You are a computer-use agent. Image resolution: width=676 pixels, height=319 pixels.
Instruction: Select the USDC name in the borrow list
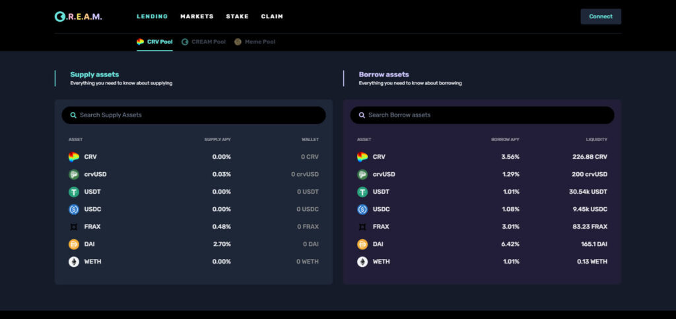pyautogui.click(x=381, y=209)
